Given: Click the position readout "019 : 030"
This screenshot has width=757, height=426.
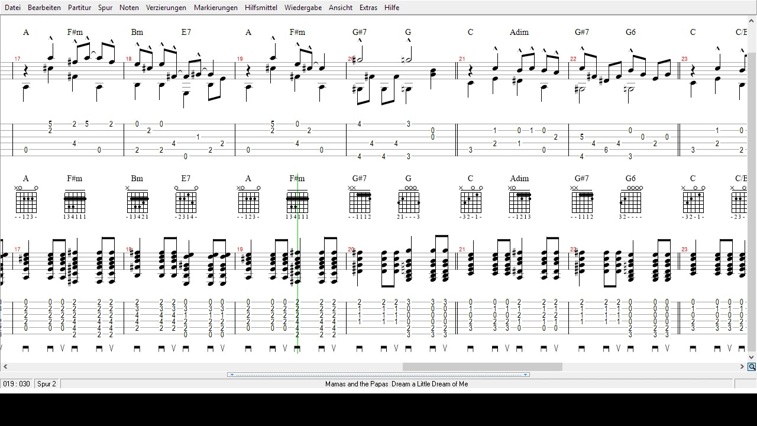Looking at the screenshot, I should click(x=17, y=384).
